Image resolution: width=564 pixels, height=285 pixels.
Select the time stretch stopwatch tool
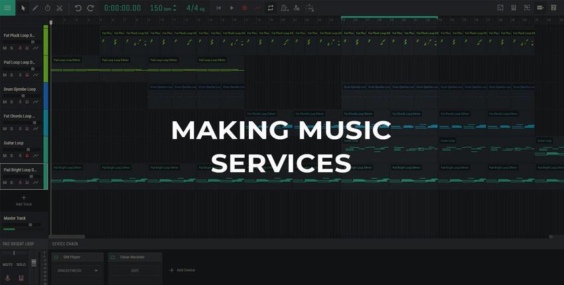[48, 8]
